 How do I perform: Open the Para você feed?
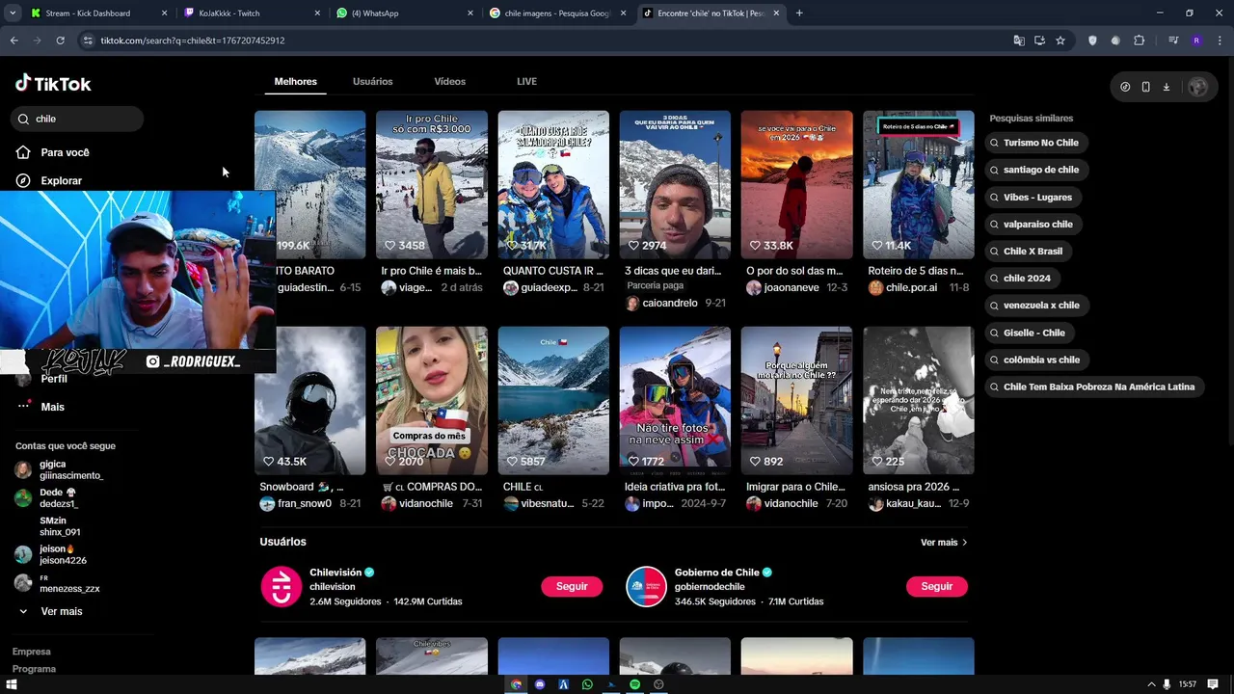pyautogui.click(x=53, y=152)
